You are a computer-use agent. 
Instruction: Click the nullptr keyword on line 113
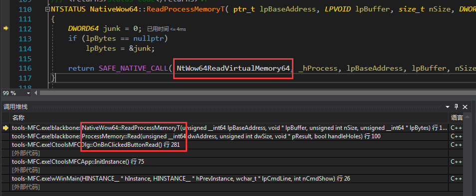click(x=149, y=39)
